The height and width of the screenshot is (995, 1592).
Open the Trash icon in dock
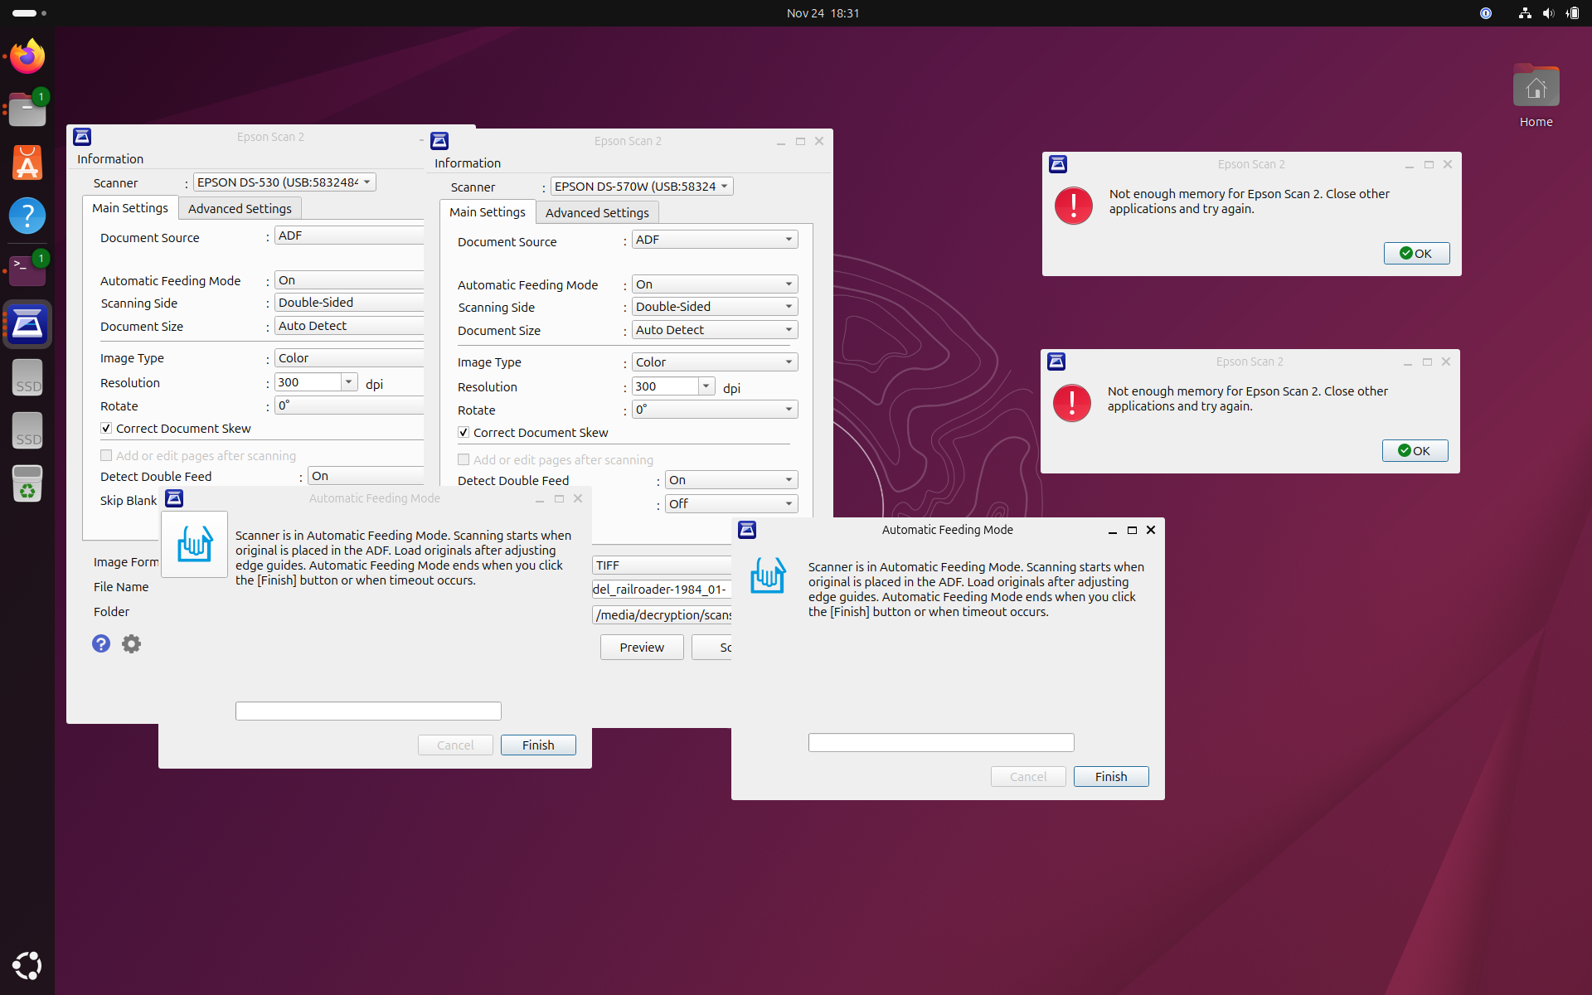[x=27, y=484]
